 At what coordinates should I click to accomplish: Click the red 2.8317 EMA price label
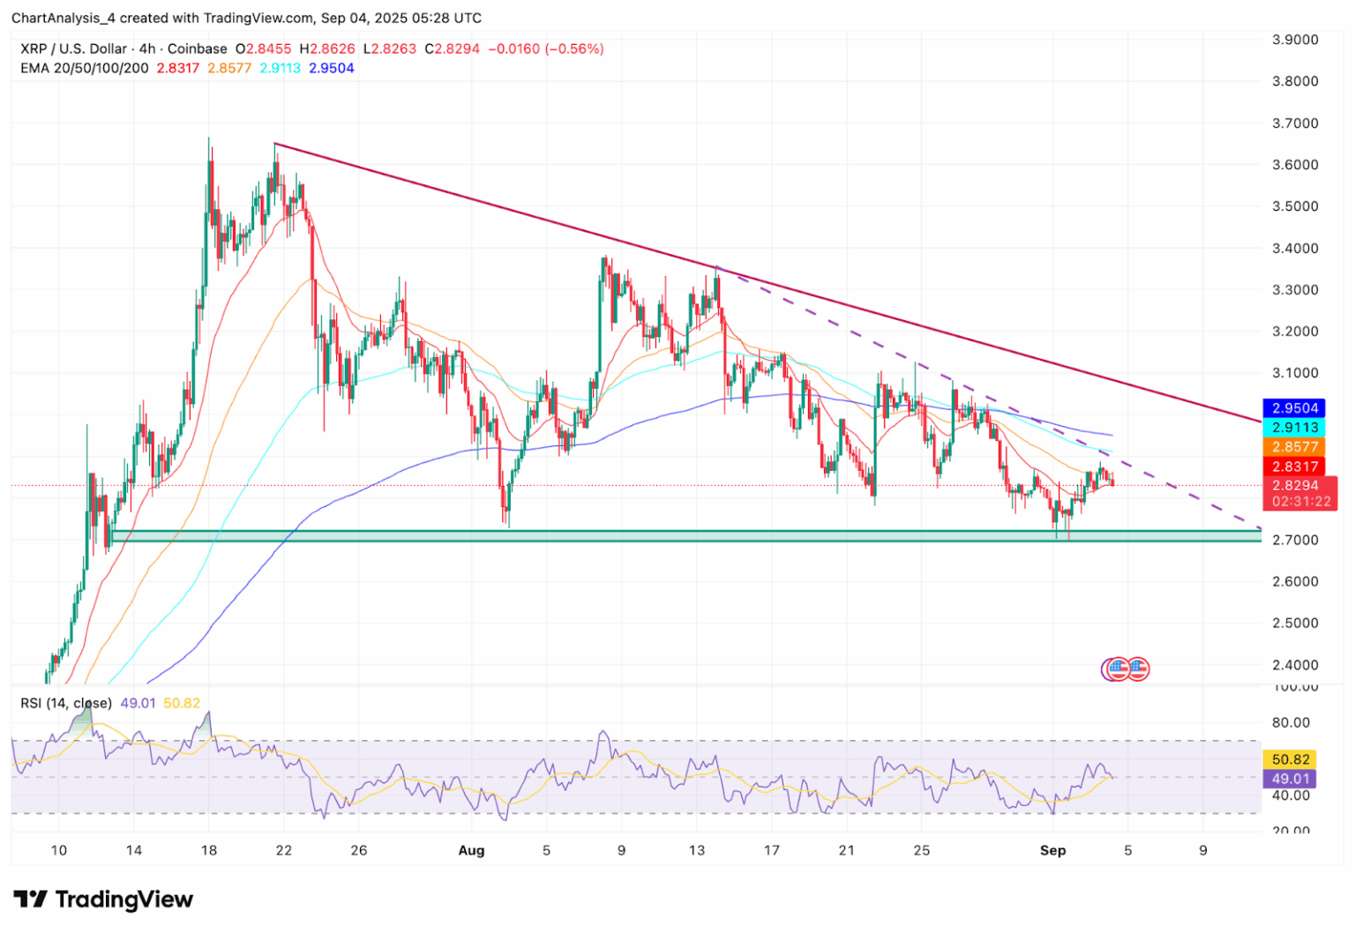(1293, 466)
